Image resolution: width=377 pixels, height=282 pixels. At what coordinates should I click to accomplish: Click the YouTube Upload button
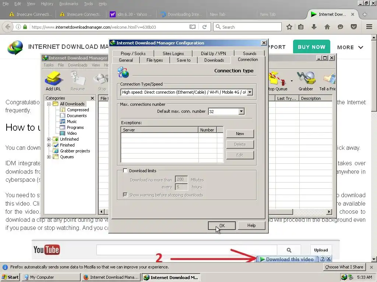[x=321, y=250]
